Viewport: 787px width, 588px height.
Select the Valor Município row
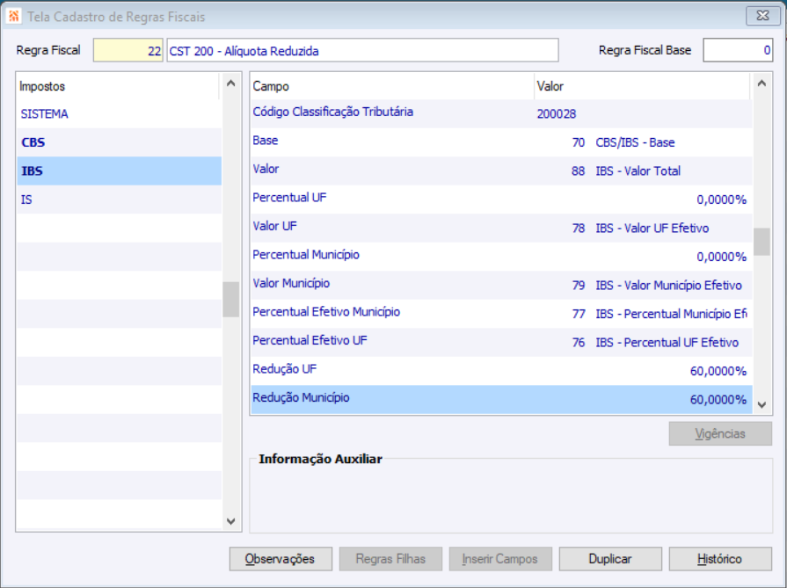[x=501, y=286]
